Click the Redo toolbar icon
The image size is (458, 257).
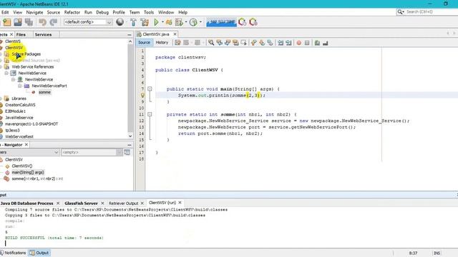tap(54, 22)
